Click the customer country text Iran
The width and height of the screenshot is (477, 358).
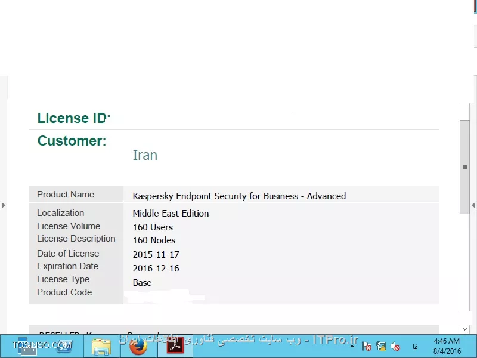[x=145, y=155]
